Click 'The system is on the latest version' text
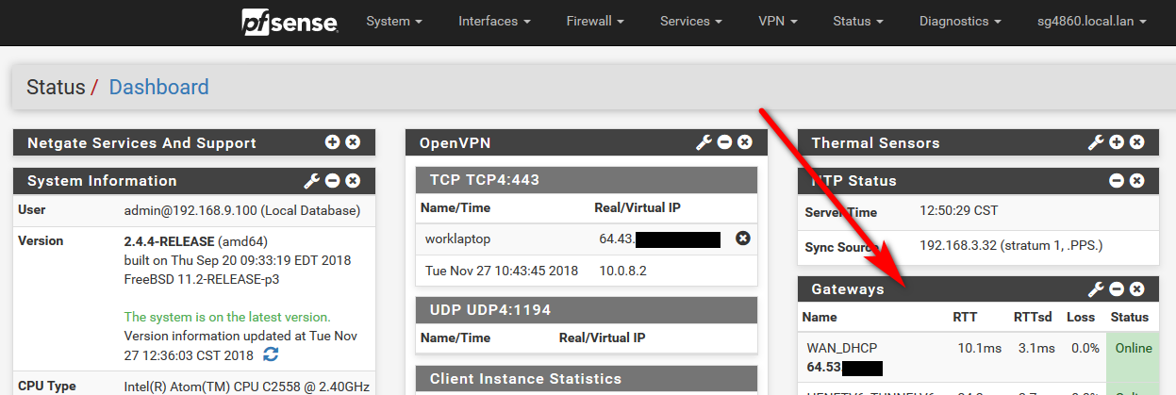This screenshot has height=395, width=1176. pyautogui.click(x=227, y=317)
